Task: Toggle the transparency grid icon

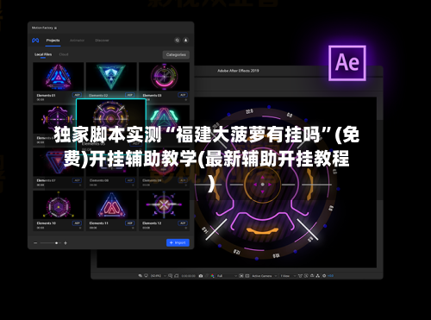Action: point(247,276)
